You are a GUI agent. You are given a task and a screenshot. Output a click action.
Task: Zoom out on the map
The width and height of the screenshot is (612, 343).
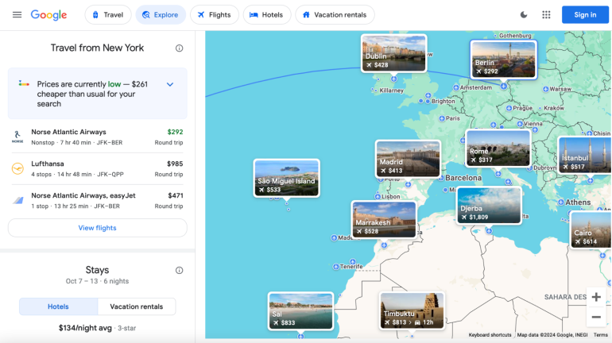pyautogui.click(x=595, y=317)
